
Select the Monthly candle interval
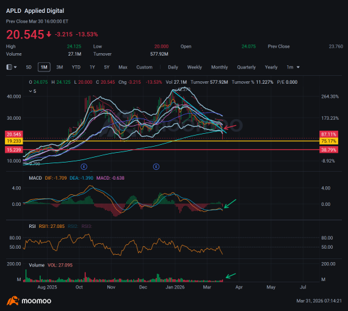pyautogui.click(x=220, y=67)
